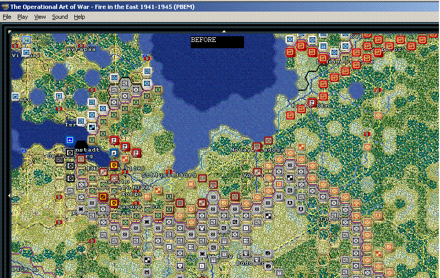Viewport: 440px width, 278px height.
Task: Select the gray checkered unit inside the Volkhov salient
Action: [x=290, y=178]
